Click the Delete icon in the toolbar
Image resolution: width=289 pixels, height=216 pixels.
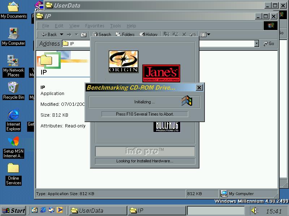184,35
